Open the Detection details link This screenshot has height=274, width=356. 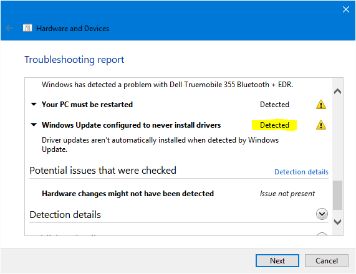click(x=301, y=172)
